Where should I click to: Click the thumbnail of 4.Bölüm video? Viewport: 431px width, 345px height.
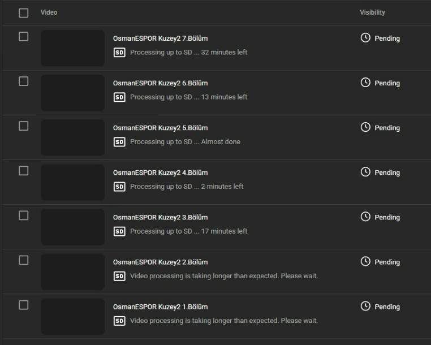72,182
